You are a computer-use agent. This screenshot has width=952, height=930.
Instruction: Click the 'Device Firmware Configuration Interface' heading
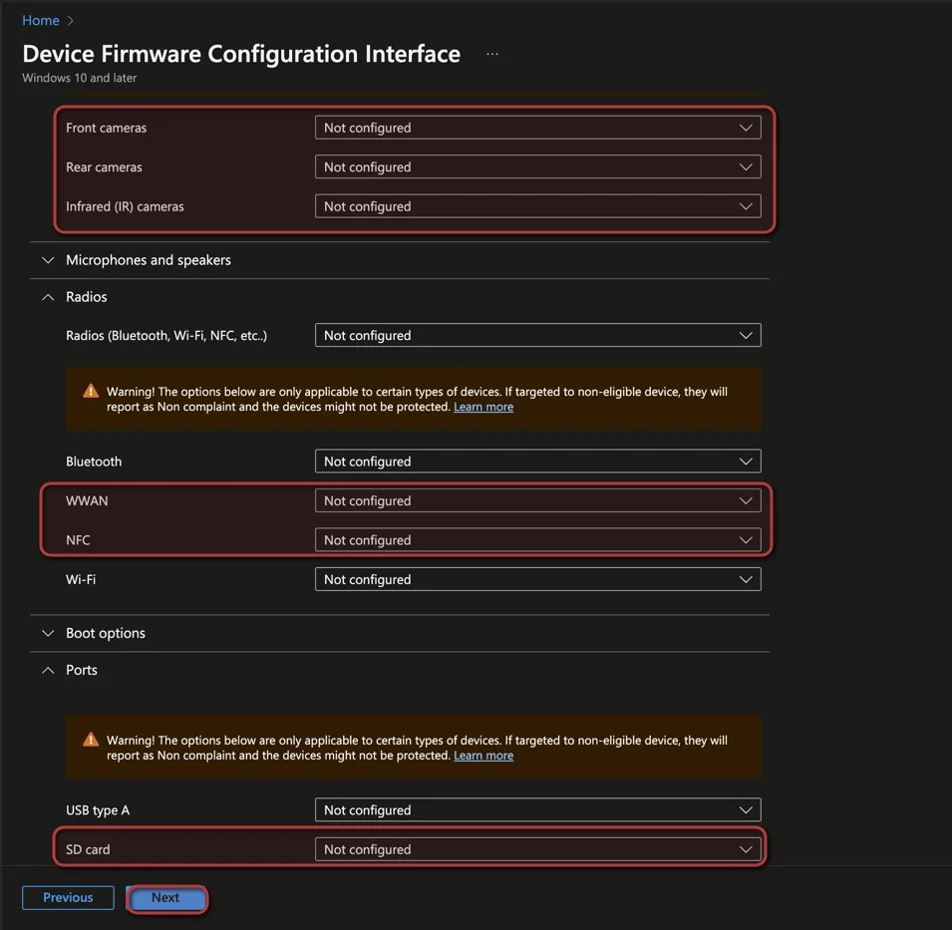241,54
